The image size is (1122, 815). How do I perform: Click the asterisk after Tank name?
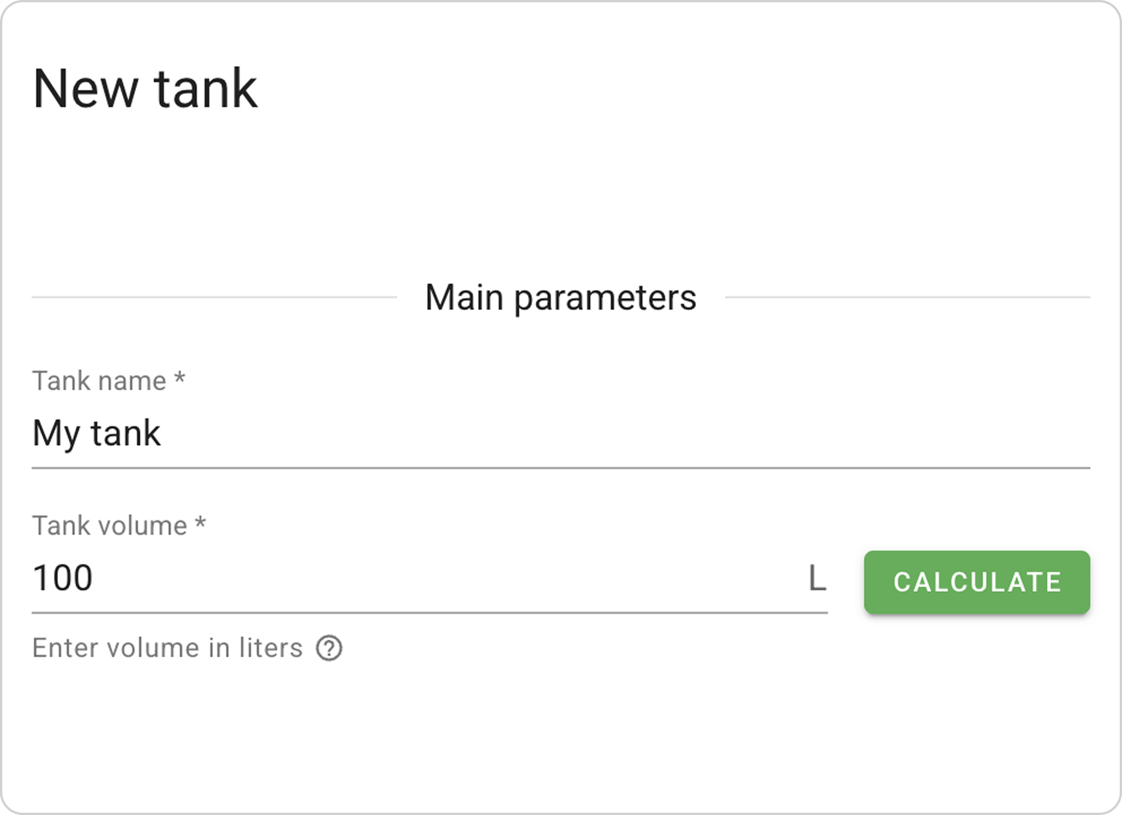(x=180, y=379)
